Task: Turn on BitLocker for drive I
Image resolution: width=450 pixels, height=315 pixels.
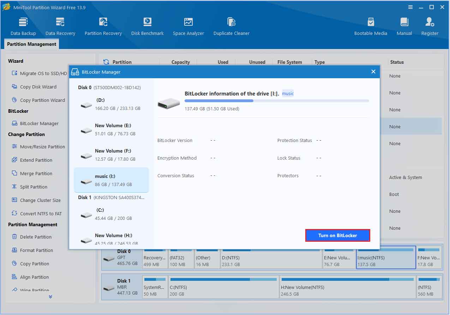Action: (x=337, y=235)
